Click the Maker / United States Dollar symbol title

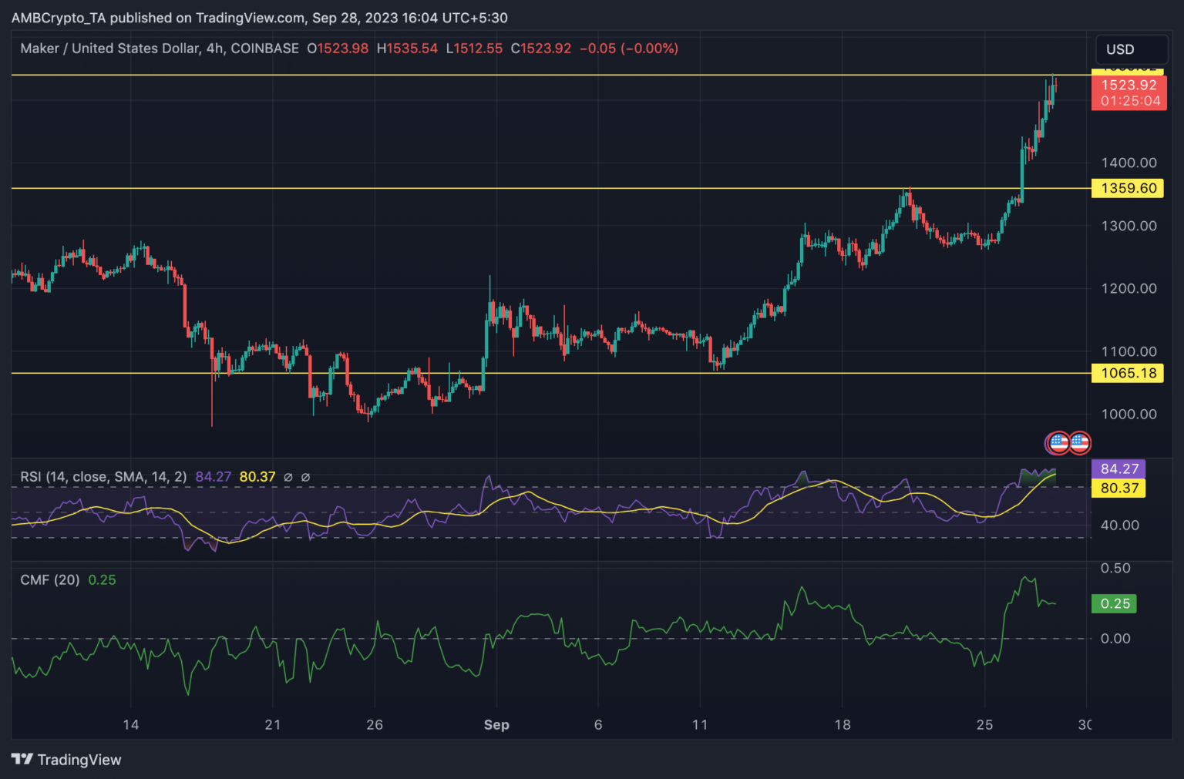tap(160, 49)
